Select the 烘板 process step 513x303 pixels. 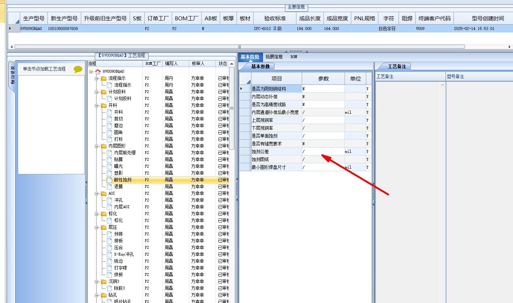[118, 274]
